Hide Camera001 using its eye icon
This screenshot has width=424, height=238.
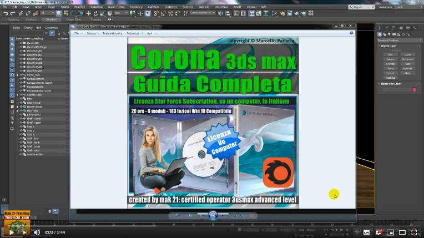pos(21,43)
